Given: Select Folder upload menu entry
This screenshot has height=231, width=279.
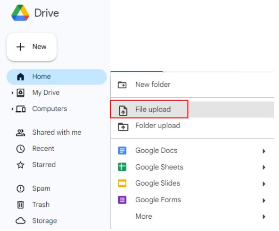Looking at the screenshot, I should click(x=192, y=126).
